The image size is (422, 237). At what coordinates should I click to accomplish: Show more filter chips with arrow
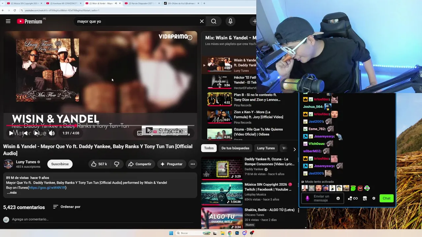coord(294,149)
